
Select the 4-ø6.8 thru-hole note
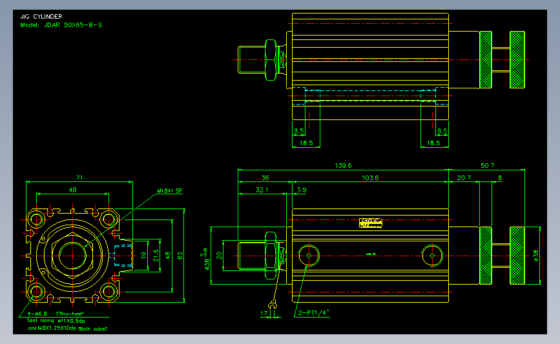coord(56,314)
